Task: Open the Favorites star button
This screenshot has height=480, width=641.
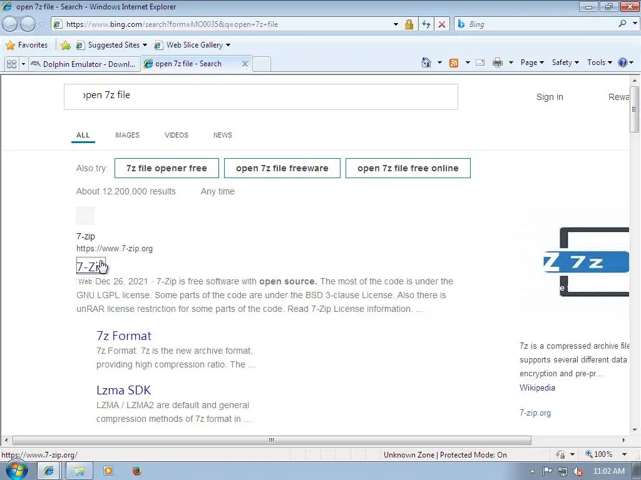Action: tap(27, 45)
